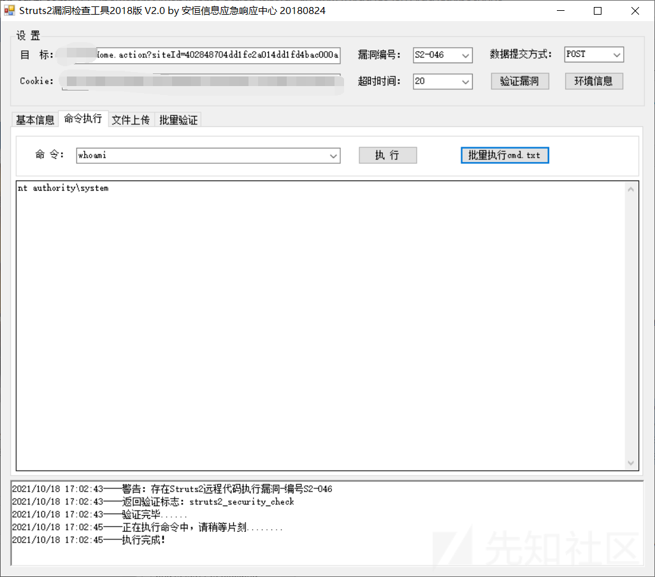655x577 pixels.
Task: Focus the Cookie input field
Action: coord(201,82)
